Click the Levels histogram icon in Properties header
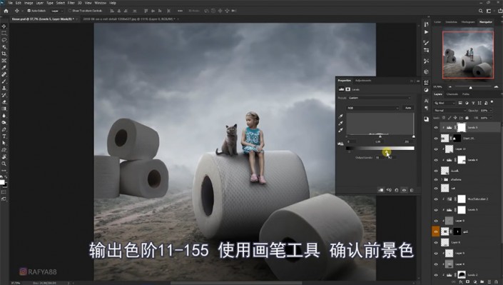This screenshot has height=285, width=503. click(341, 89)
